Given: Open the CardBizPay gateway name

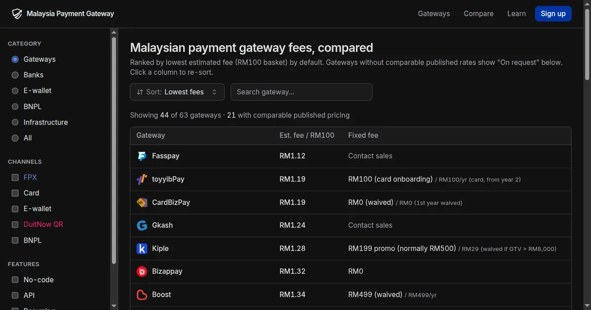Looking at the screenshot, I should coord(171,202).
